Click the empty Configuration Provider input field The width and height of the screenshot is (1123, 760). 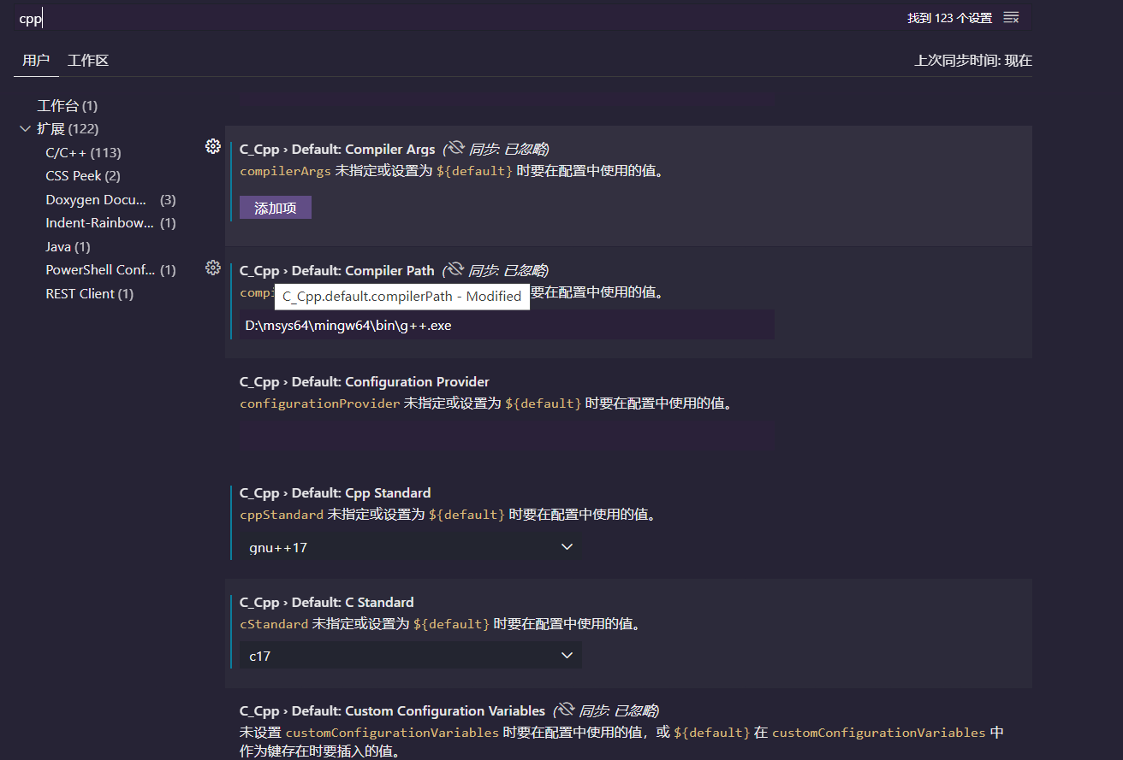coord(507,436)
